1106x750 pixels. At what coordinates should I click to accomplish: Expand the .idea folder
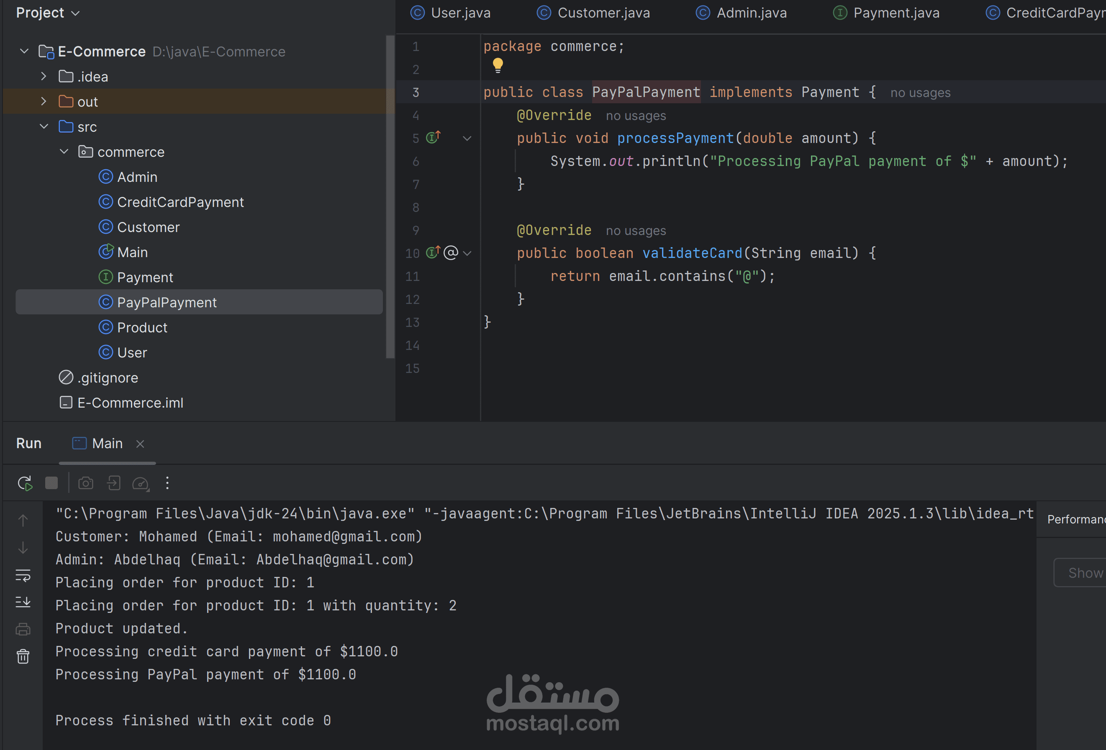44,76
